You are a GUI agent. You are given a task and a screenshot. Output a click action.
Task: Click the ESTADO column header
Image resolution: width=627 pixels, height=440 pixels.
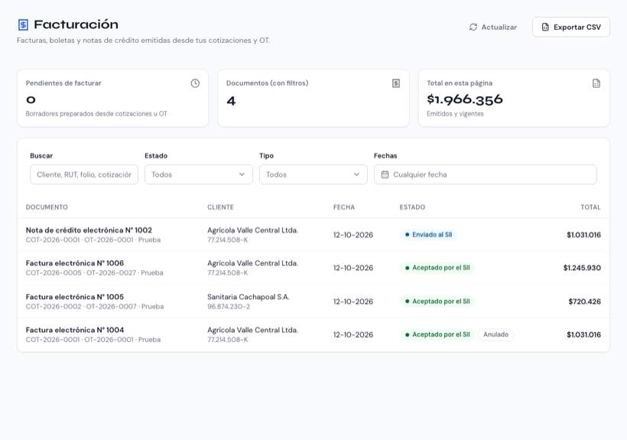(x=412, y=207)
